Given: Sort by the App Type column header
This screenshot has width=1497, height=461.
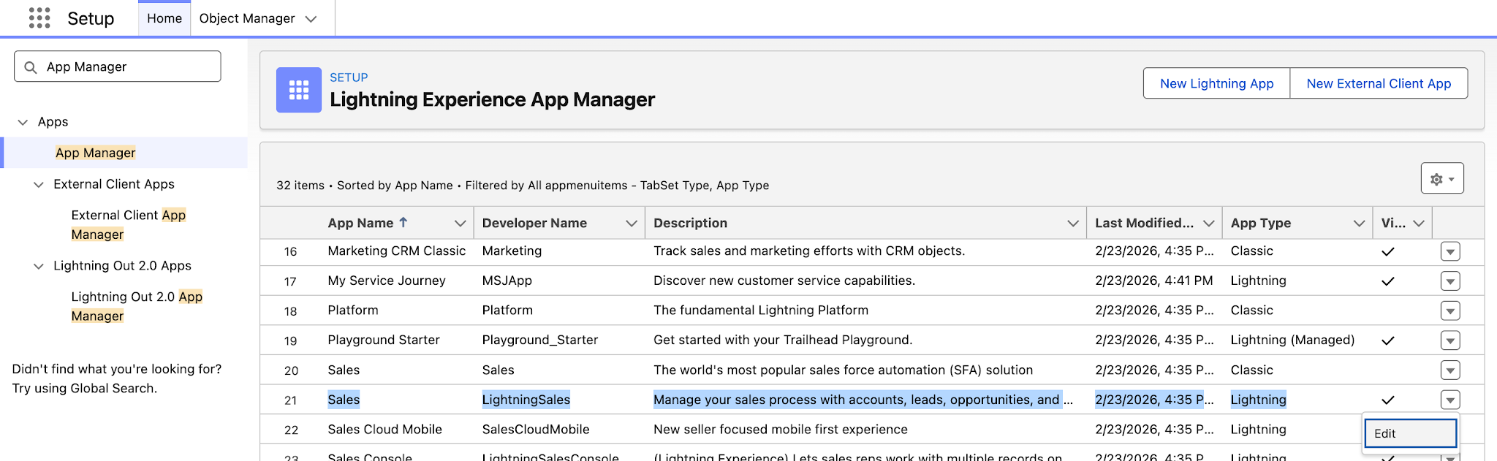Looking at the screenshot, I should pyautogui.click(x=1261, y=223).
